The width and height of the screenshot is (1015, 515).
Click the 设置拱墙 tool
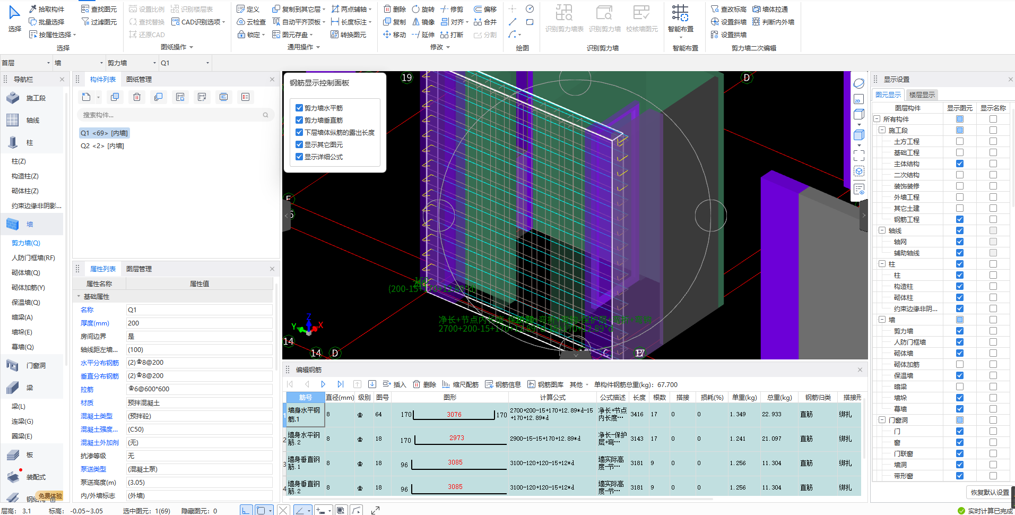coord(728,35)
